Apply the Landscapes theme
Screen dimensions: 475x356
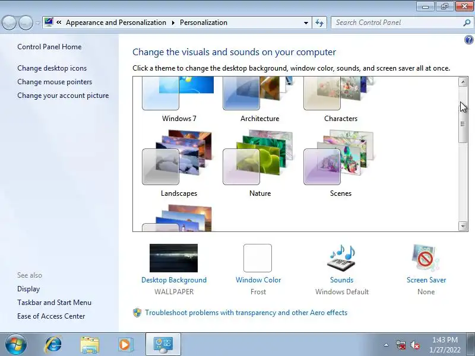tap(179, 164)
